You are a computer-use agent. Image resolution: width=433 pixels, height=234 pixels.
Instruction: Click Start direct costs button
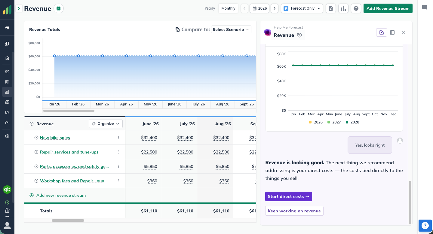(x=289, y=196)
